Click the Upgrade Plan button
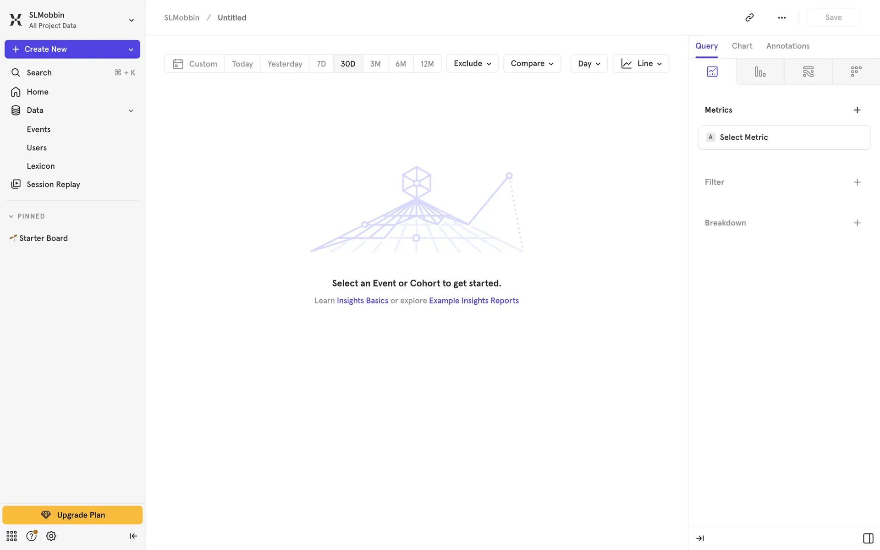Viewport: 880px width, 550px height. pyautogui.click(x=72, y=515)
